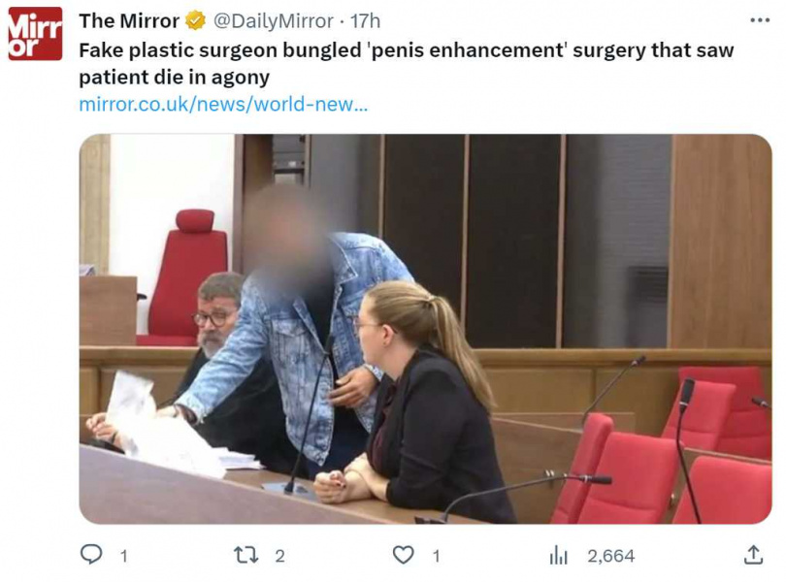786x582 pixels.
Task: Open The Mirror profile avatar
Action: pyautogui.click(x=35, y=34)
